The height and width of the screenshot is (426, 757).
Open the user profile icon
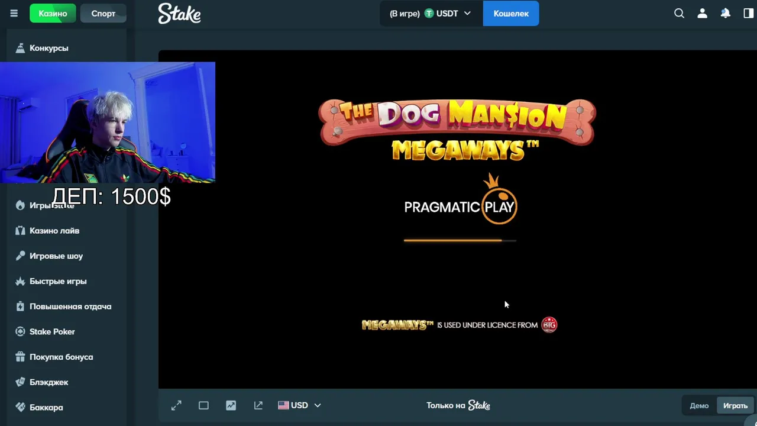point(702,13)
